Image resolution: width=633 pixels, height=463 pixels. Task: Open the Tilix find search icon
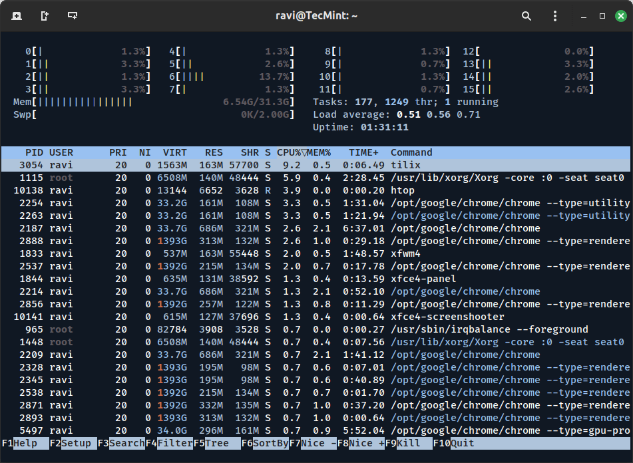point(526,16)
